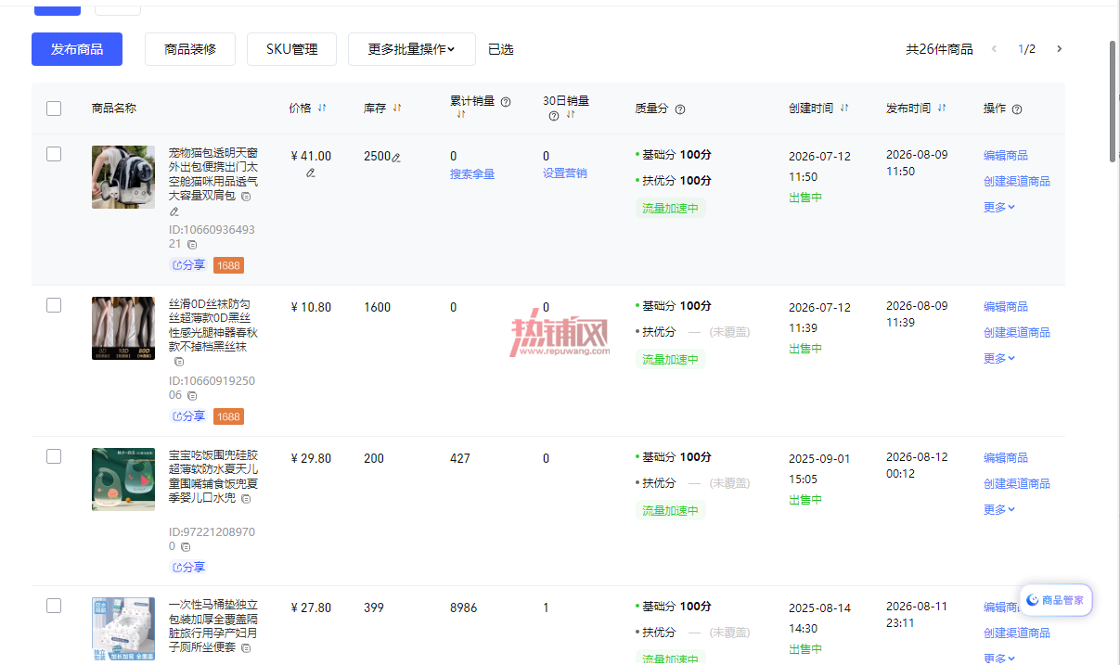The height and width of the screenshot is (665, 1120).
Task: Expand 更多 for the stockings product row
Action: click(999, 359)
